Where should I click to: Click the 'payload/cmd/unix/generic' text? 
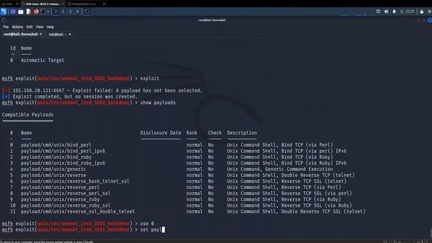click(53, 169)
